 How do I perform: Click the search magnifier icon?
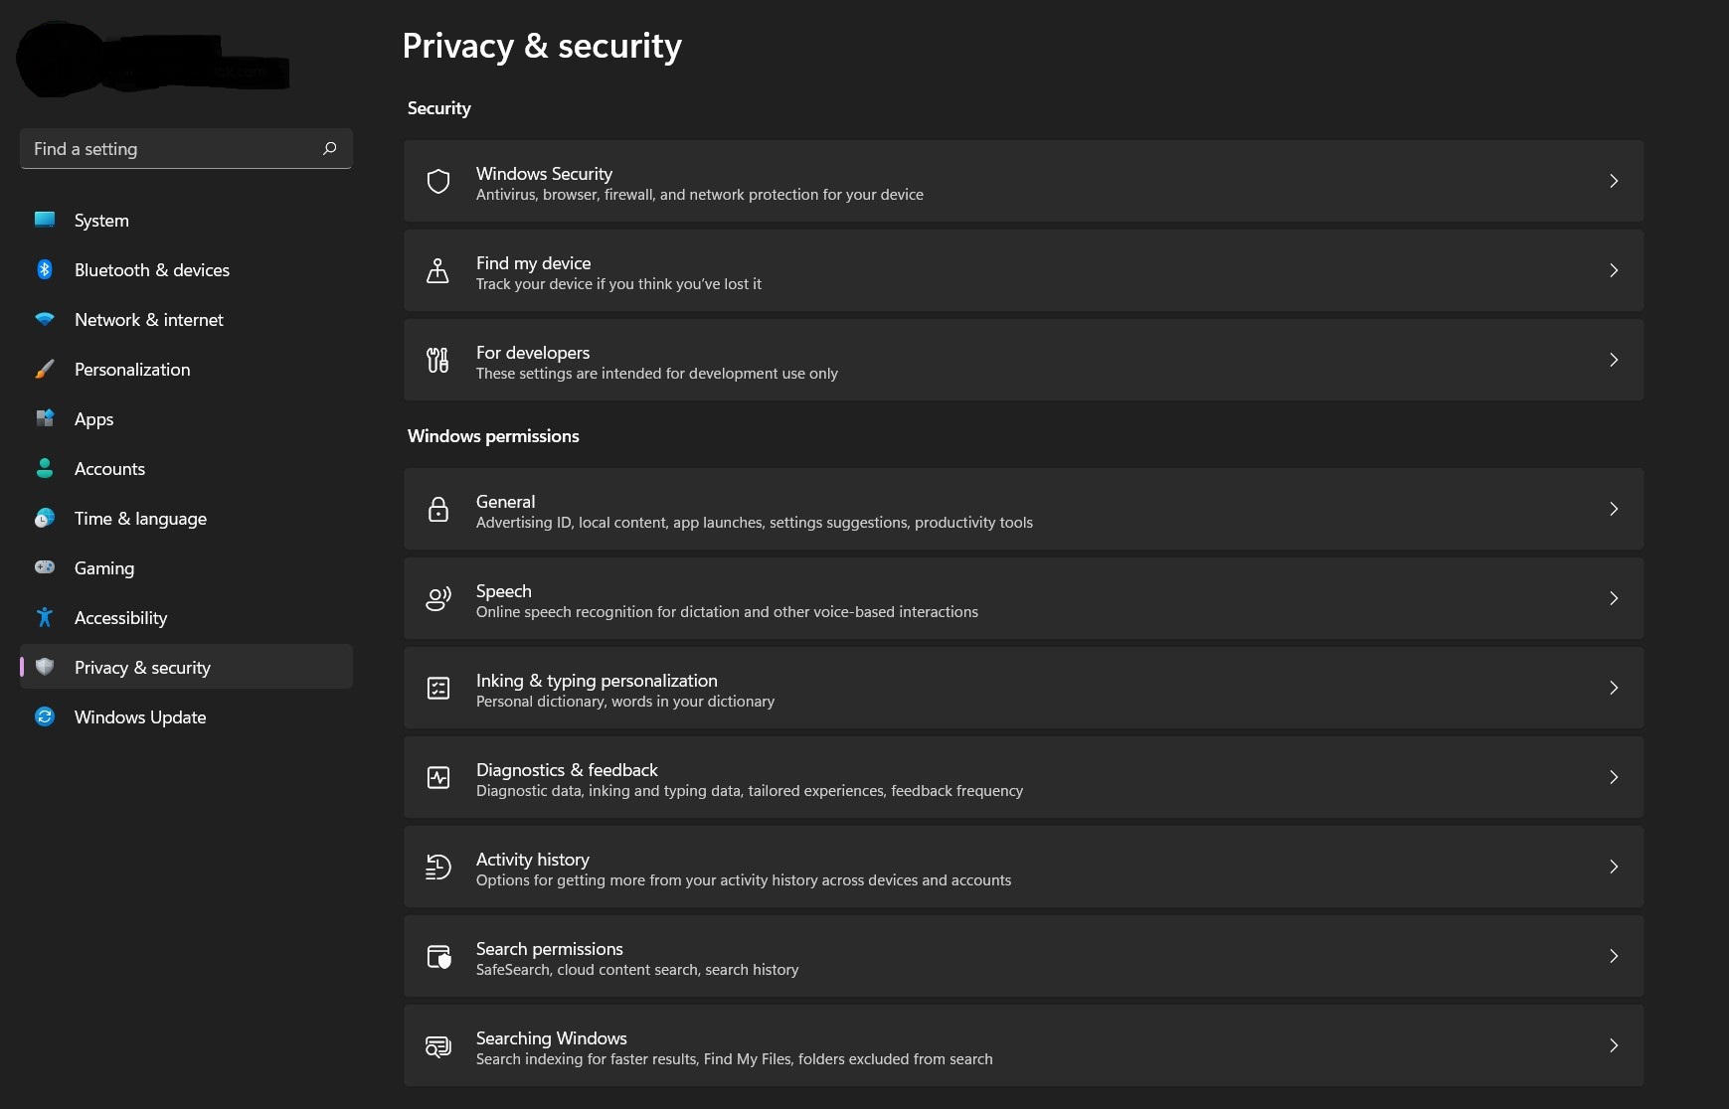(x=329, y=149)
